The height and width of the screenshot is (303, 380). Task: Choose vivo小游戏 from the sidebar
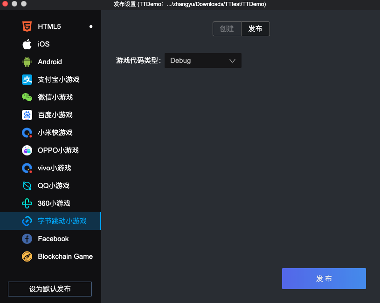tap(54, 168)
